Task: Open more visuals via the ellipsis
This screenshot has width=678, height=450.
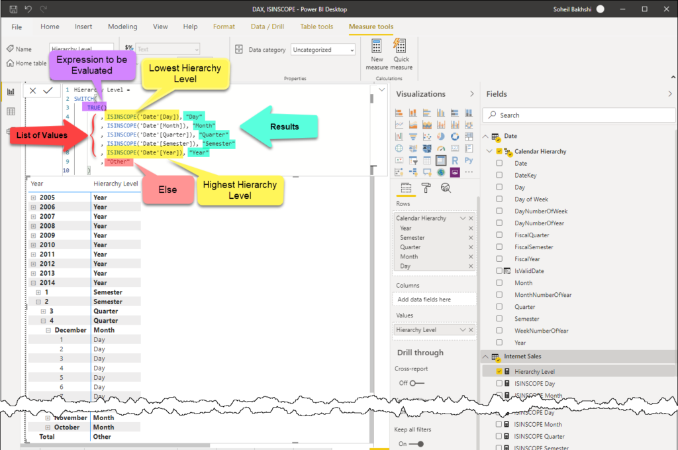Action: [x=469, y=172]
